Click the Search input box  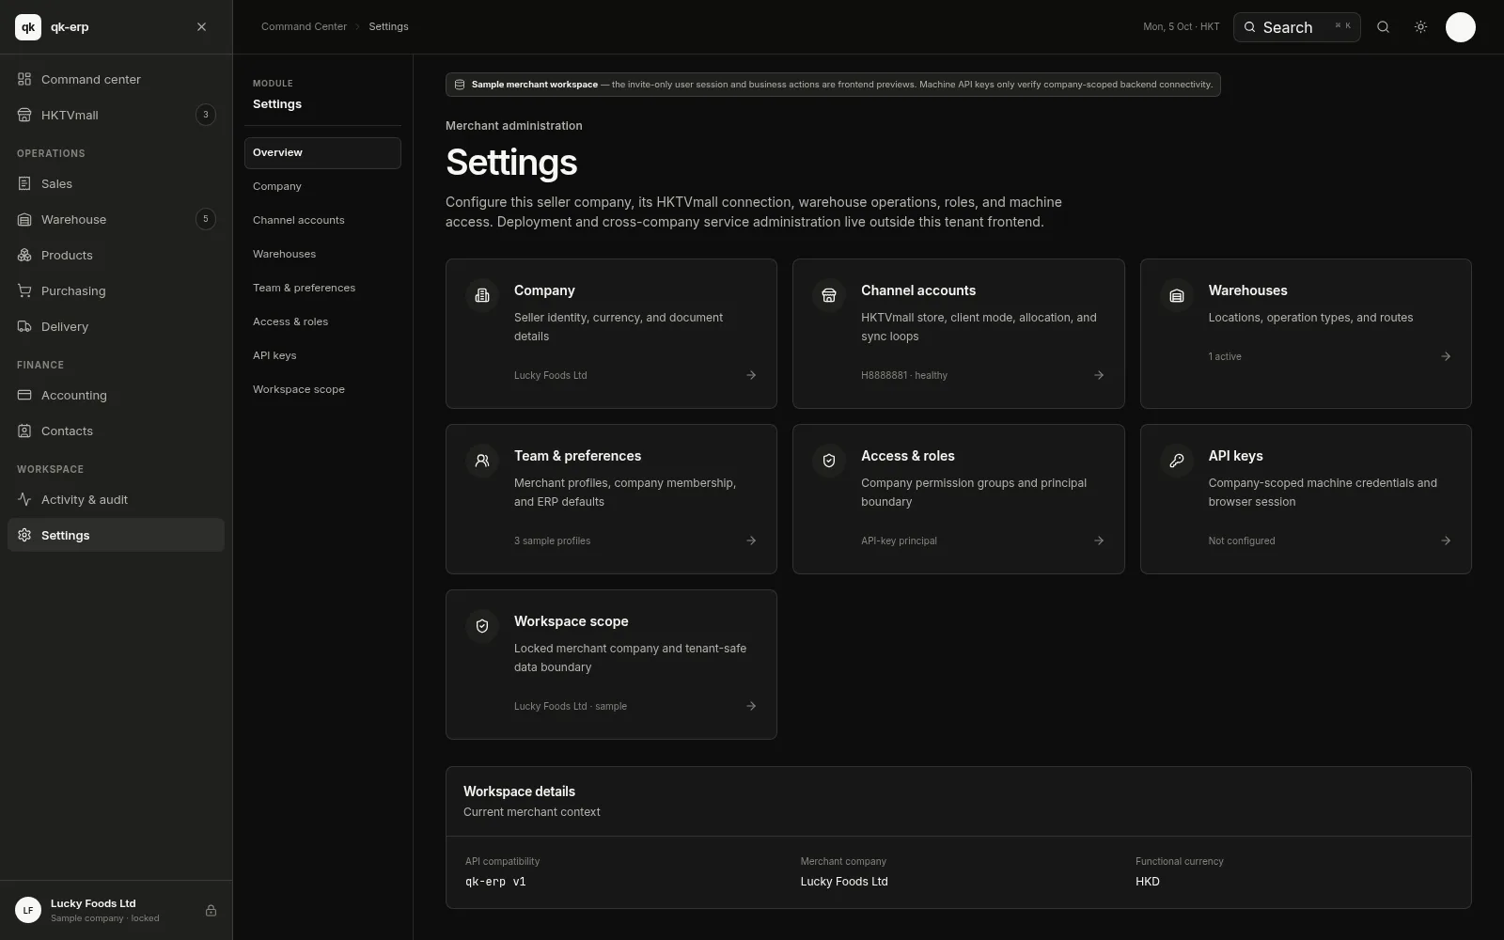(1296, 27)
